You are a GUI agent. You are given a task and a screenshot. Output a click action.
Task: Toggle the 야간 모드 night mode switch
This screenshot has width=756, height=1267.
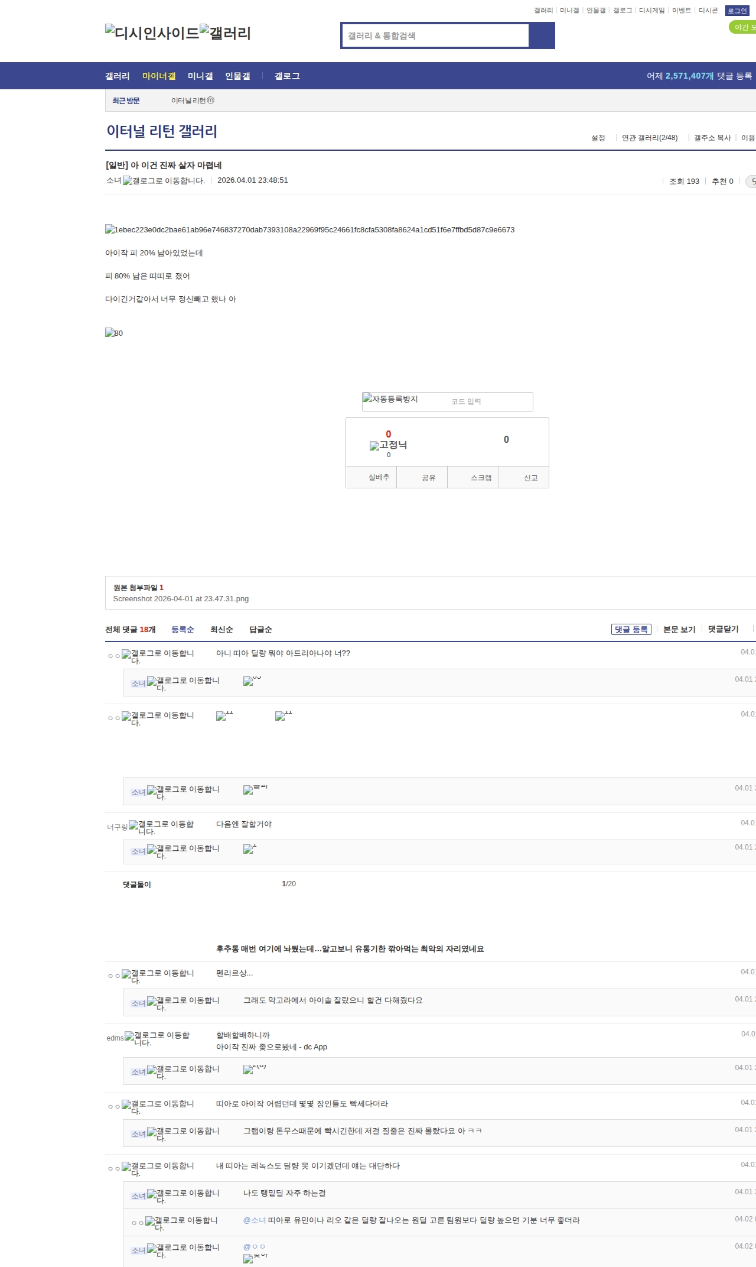point(743,27)
